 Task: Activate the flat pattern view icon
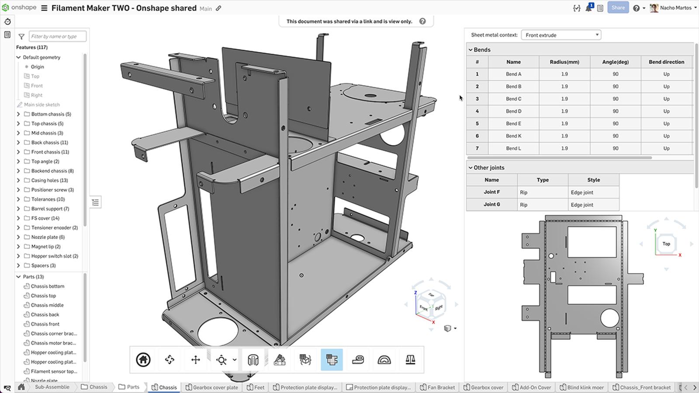point(332,360)
